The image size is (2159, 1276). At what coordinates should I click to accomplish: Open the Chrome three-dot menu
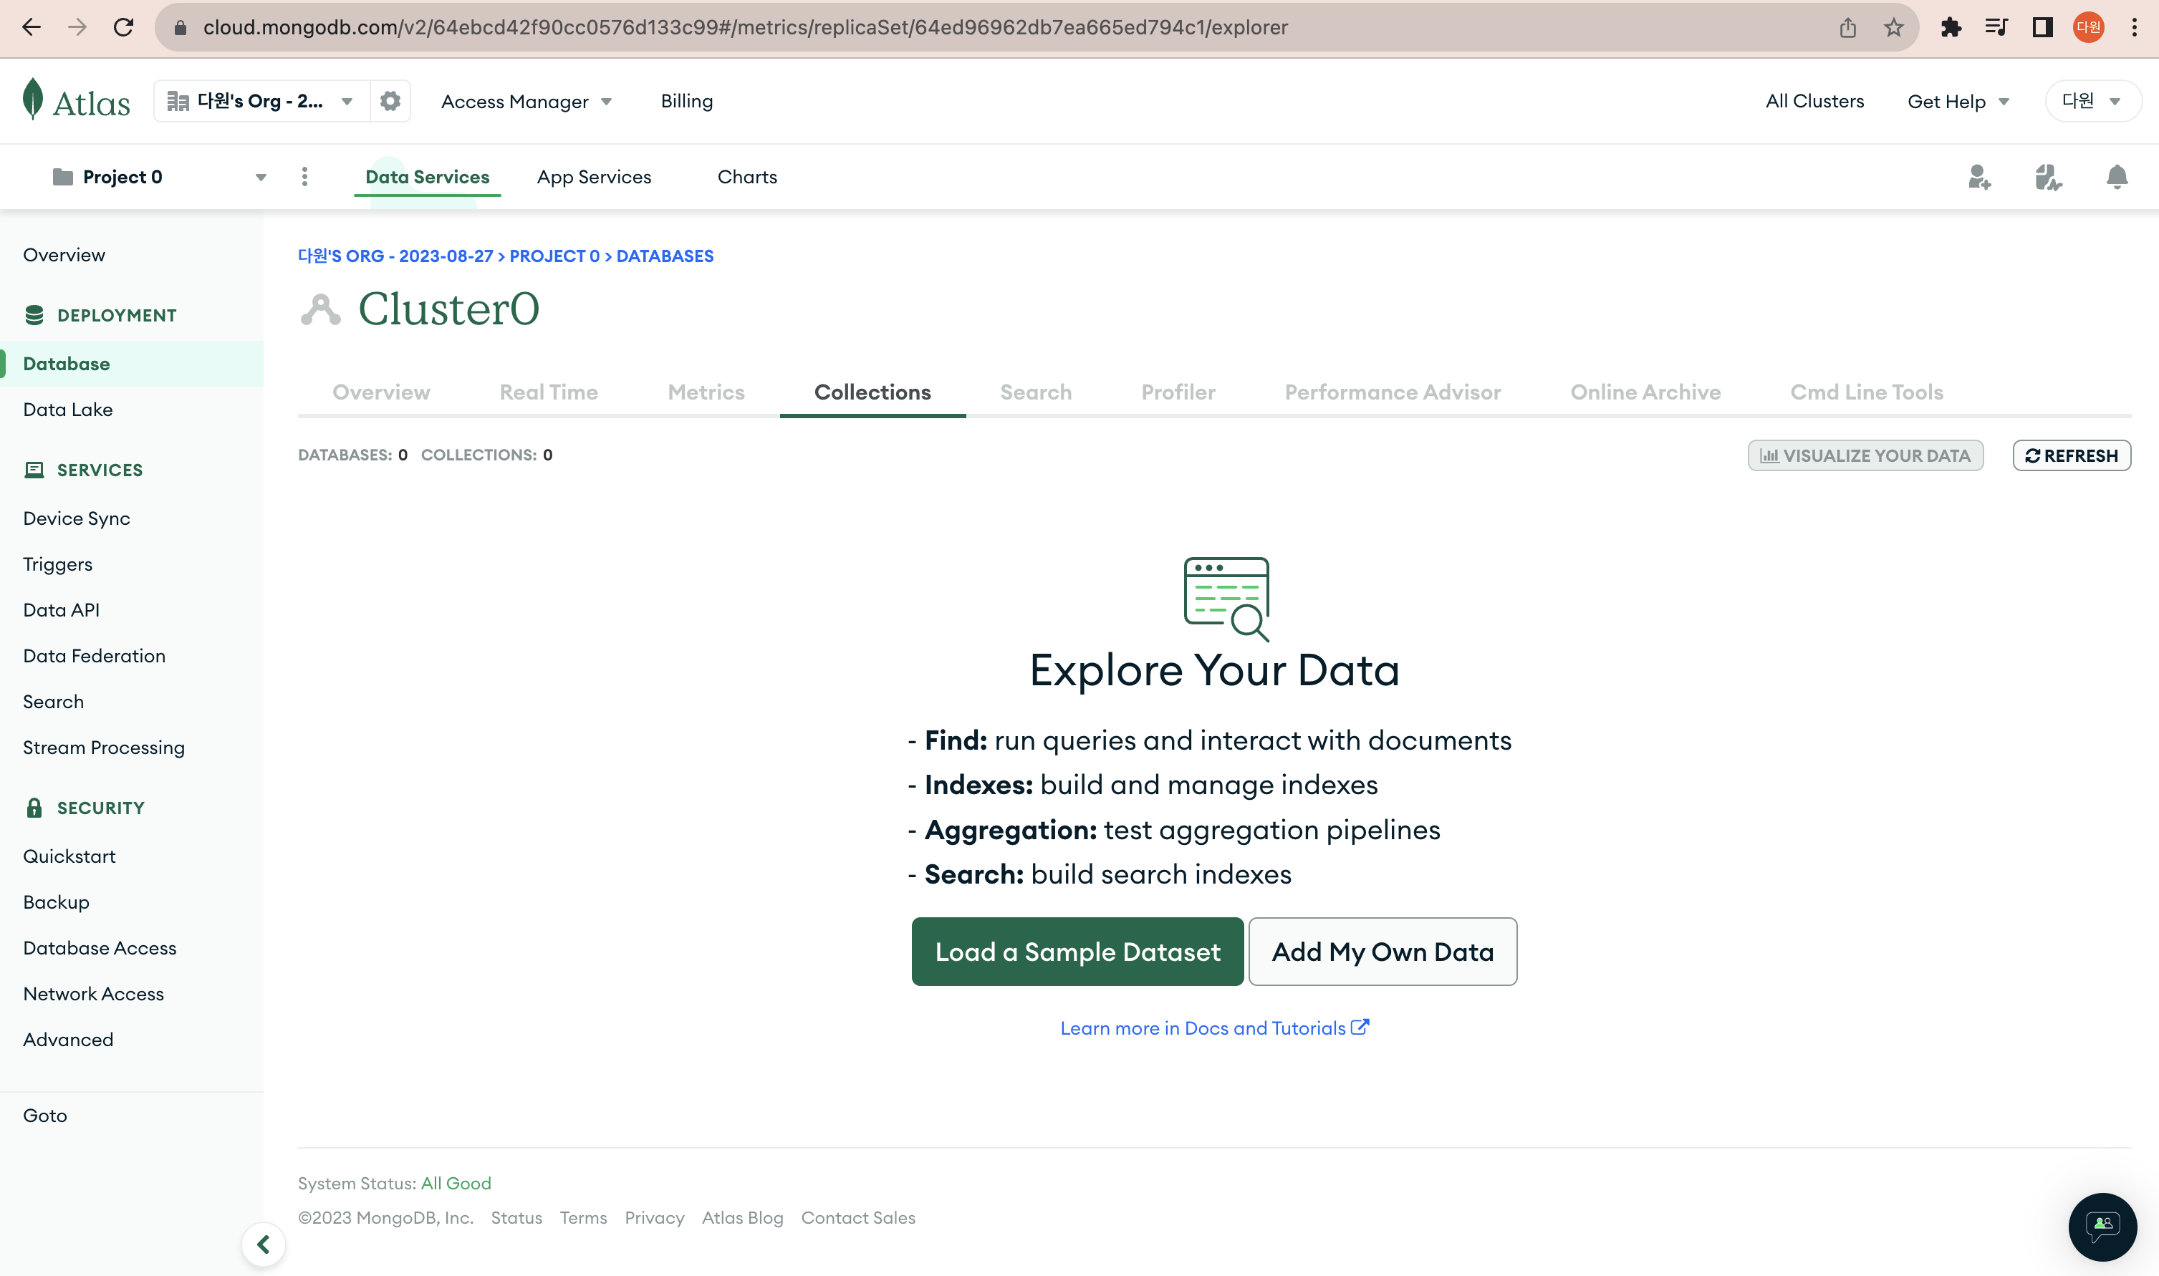coord(2135,27)
